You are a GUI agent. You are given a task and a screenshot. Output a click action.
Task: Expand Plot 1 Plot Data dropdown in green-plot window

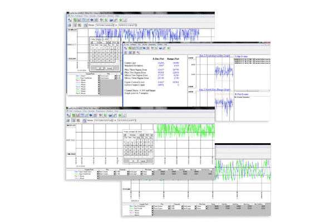pyautogui.click(x=153, y=171)
